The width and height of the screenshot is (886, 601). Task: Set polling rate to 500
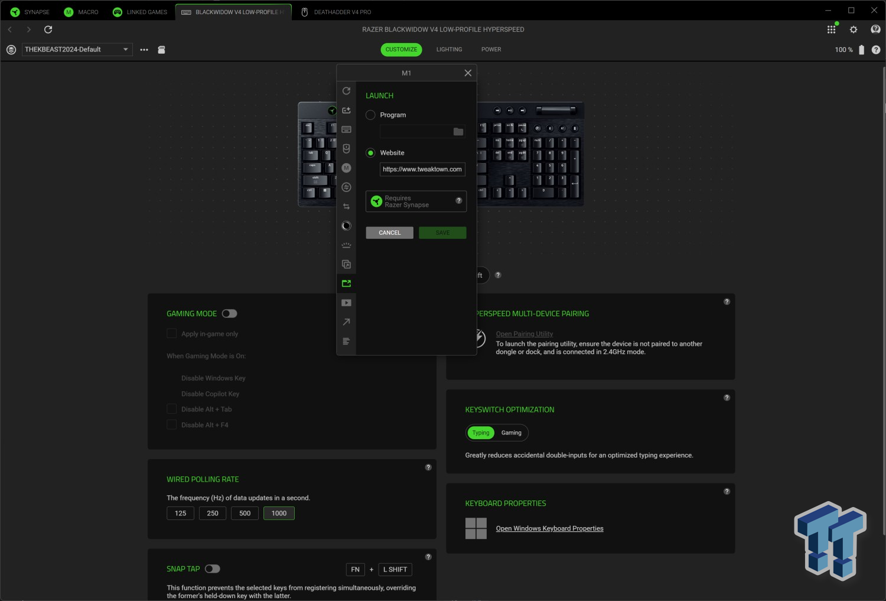tap(245, 514)
